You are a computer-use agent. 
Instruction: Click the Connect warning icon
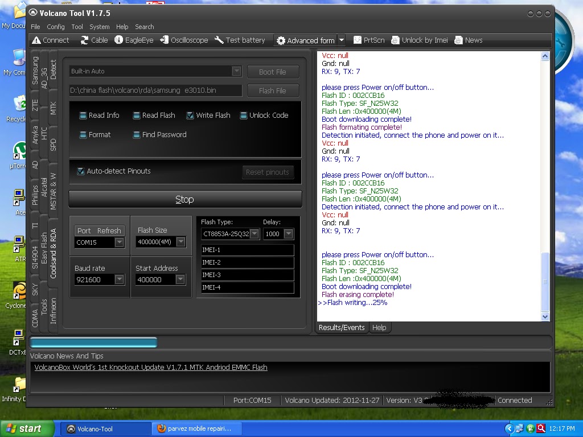36,40
